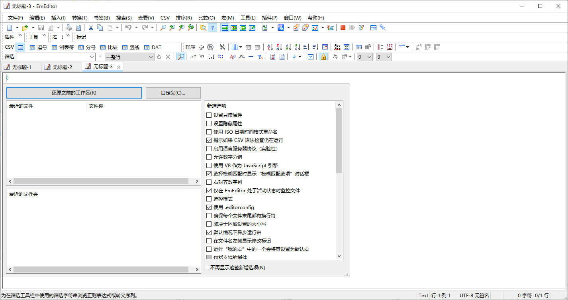Click the Copy icon in toolbar
Image resolution: width=568 pixels, height=300 pixels.
tap(100, 28)
